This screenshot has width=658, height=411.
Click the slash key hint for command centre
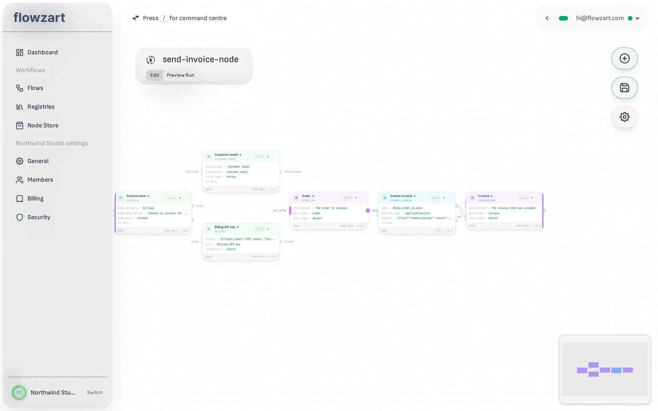point(164,18)
